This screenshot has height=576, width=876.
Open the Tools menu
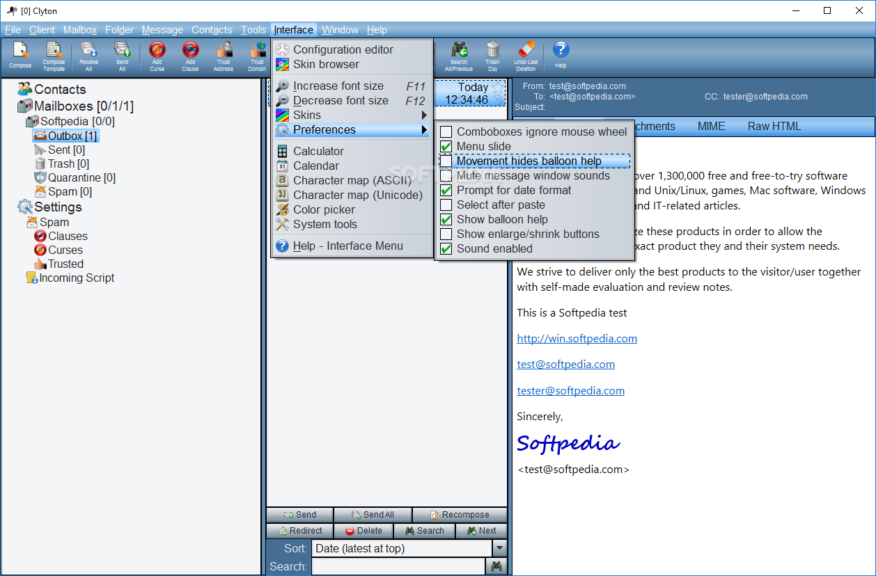(x=253, y=30)
